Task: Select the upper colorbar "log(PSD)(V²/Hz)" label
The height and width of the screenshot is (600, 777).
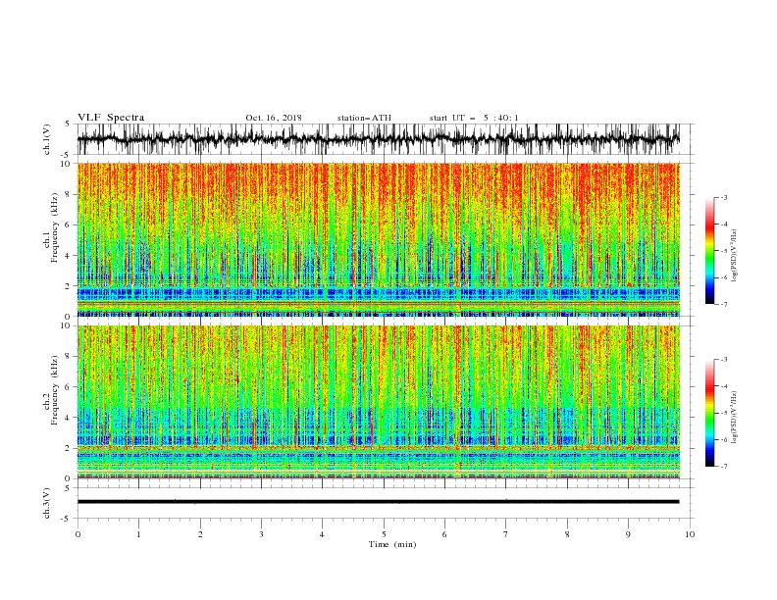Action: [735, 256]
